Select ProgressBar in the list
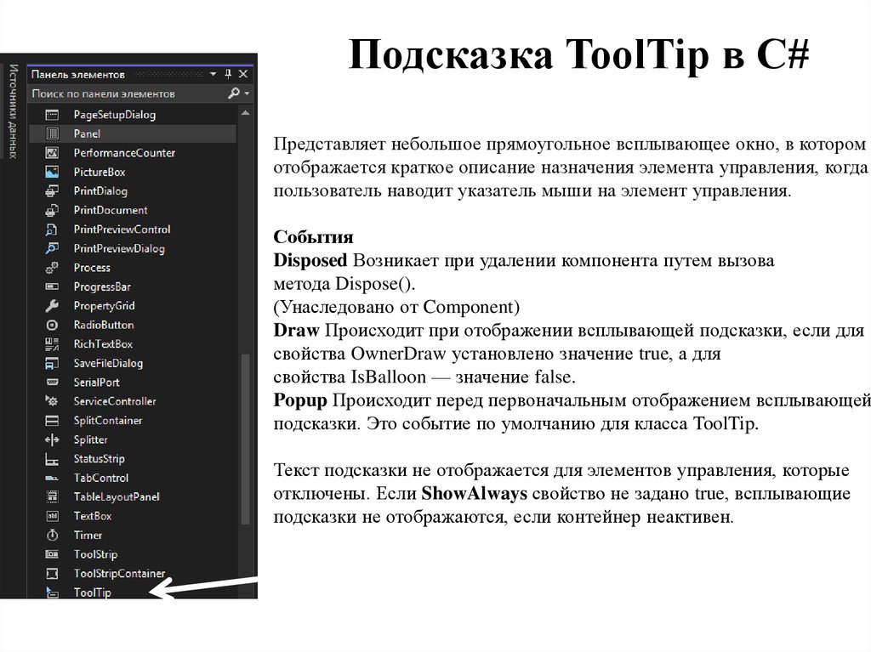 (x=102, y=286)
